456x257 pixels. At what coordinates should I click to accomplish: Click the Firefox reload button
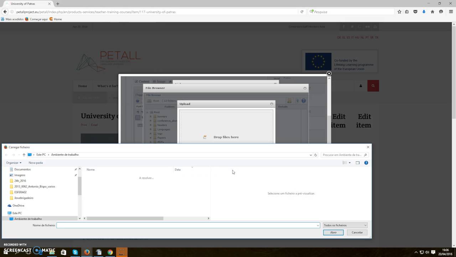pos(302,12)
